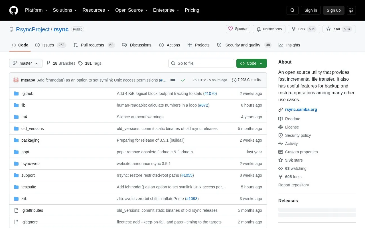Viewport: 365px width, 228px height.
Task: View the green check status icon
Action: tap(183, 80)
